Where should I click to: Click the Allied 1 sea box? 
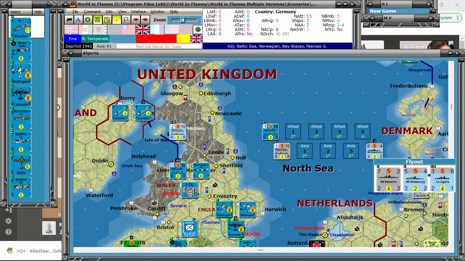[x=293, y=132]
